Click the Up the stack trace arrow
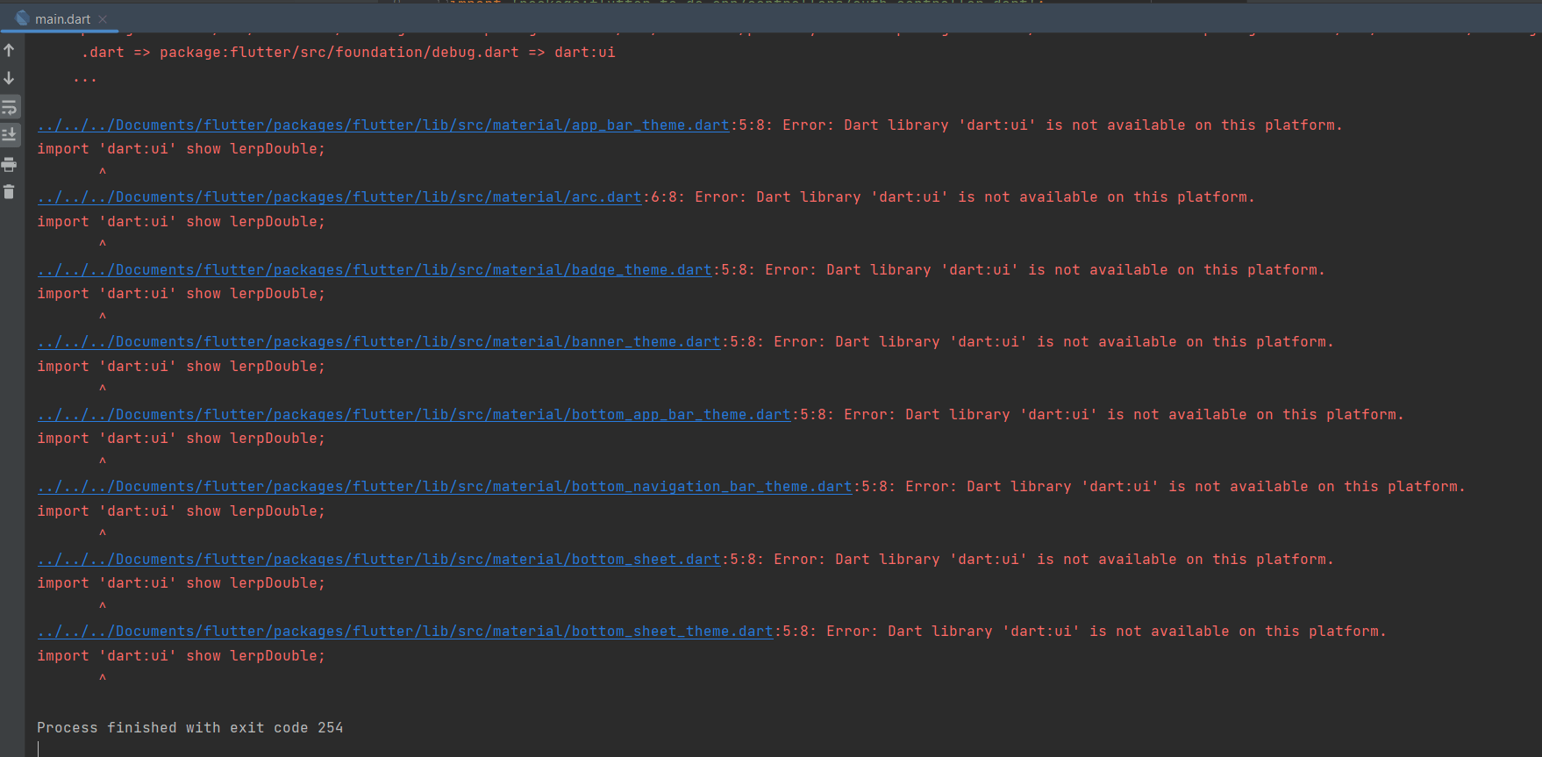The width and height of the screenshot is (1542, 757). (9, 50)
